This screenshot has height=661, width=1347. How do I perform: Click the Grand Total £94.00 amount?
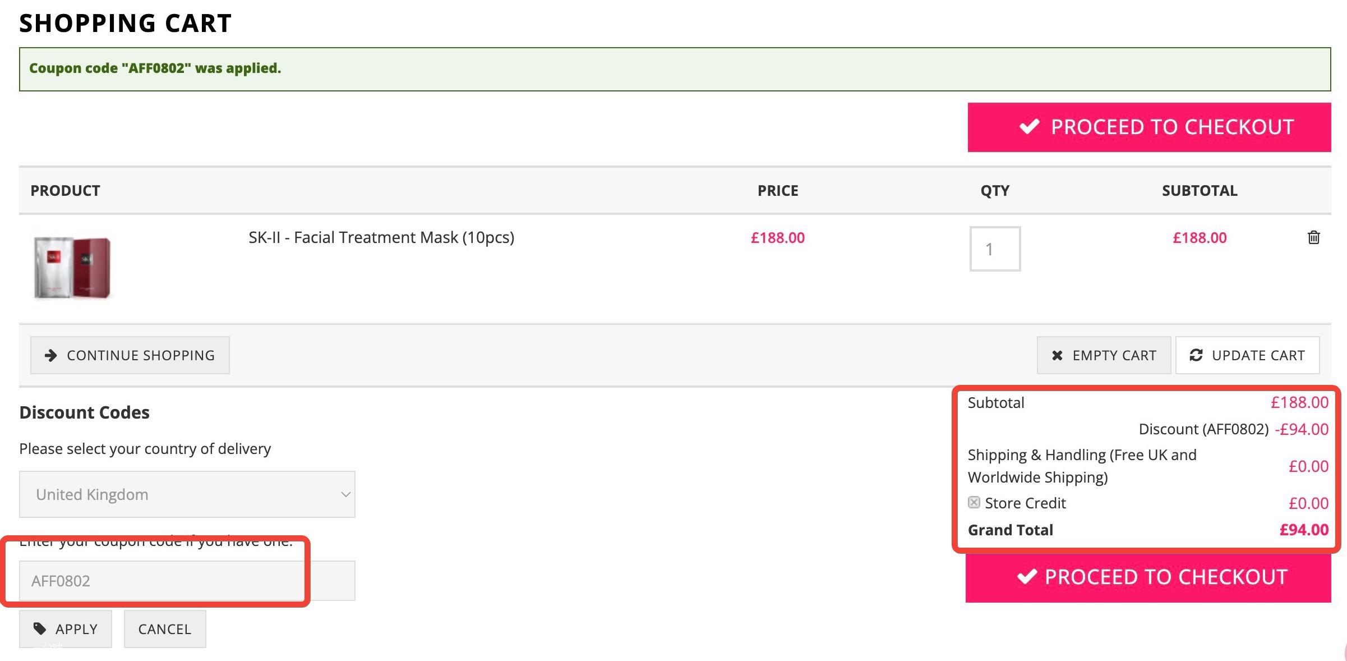coord(1304,530)
